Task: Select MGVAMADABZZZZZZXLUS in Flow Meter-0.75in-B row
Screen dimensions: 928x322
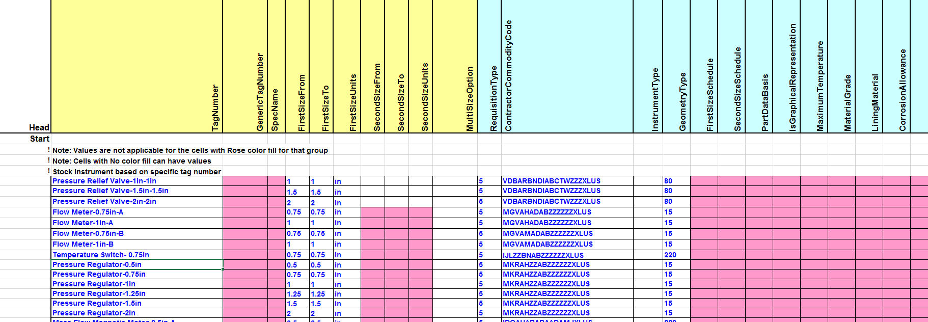Action: [567, 233]
